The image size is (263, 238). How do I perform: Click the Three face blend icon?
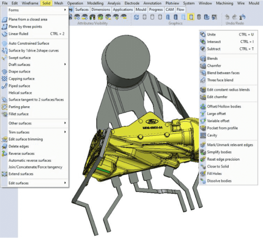(x=203, y=80)
